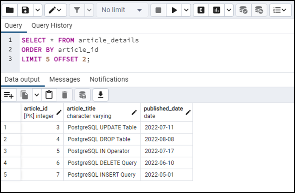The image size is (295, 193).
Task: Download the query results to a file
Action: coord(100,95)
